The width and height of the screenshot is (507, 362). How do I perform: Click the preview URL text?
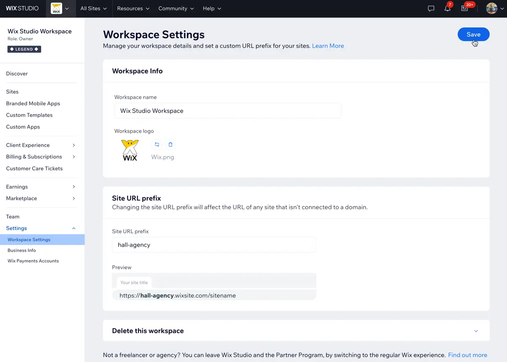(178, 295)
